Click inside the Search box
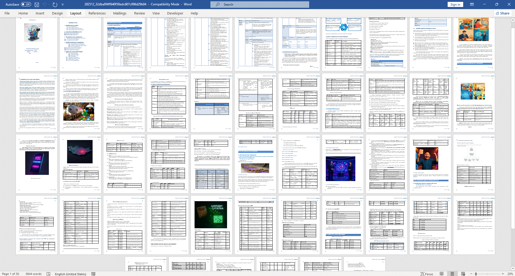This screenshot has width=515, height=276. click(x=260, y=5)
